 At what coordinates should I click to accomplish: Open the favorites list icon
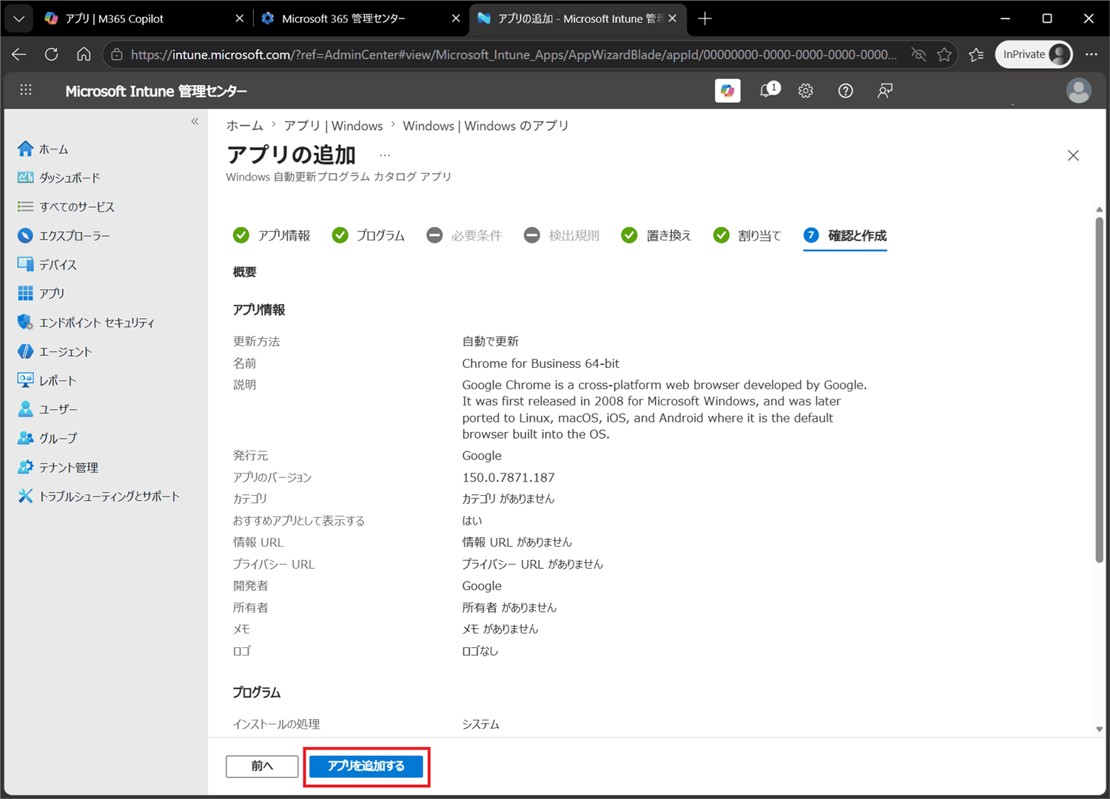977,54
